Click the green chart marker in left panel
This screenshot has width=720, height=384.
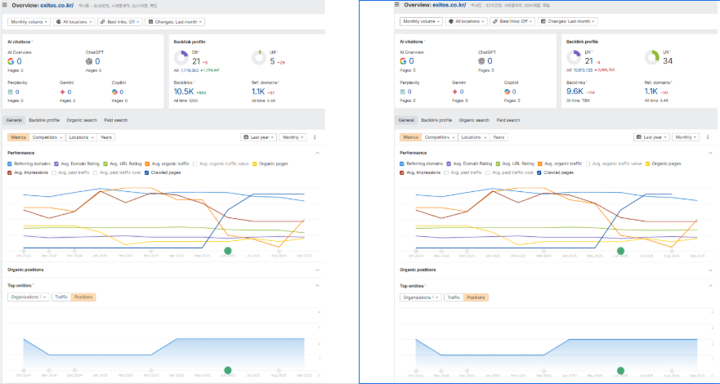(x=228, y=252)
